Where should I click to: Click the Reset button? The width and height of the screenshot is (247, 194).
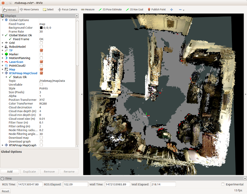tap(6, 191)
